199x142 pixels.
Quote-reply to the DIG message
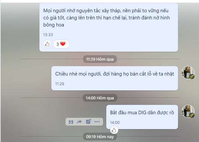71,122
